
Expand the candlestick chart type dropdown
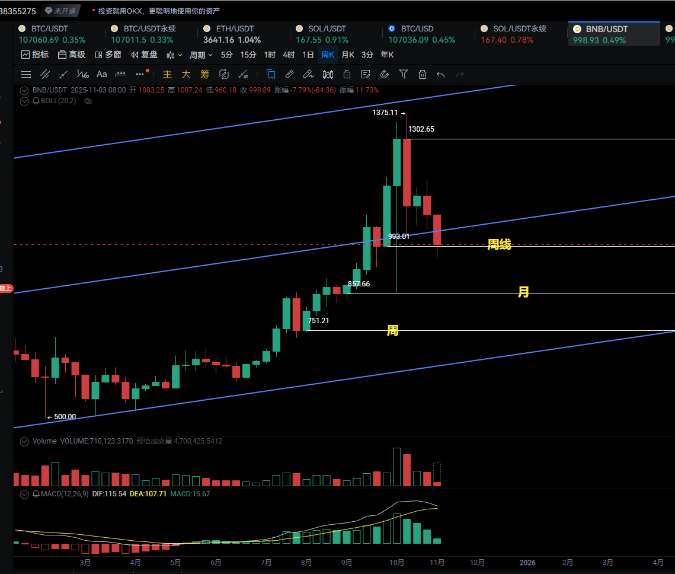pyautogui.click(x=174, y=55)
